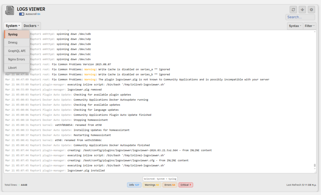
Task: Click the Logs Viewer document icon
Action: click(x=9, y=11)
